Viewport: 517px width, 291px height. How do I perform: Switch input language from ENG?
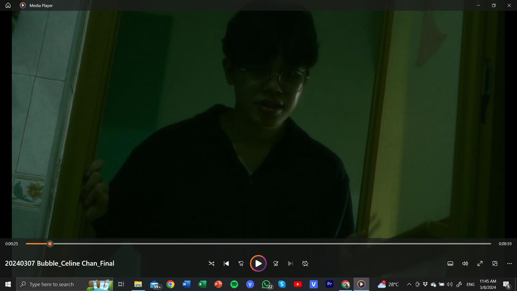point(471,284)
